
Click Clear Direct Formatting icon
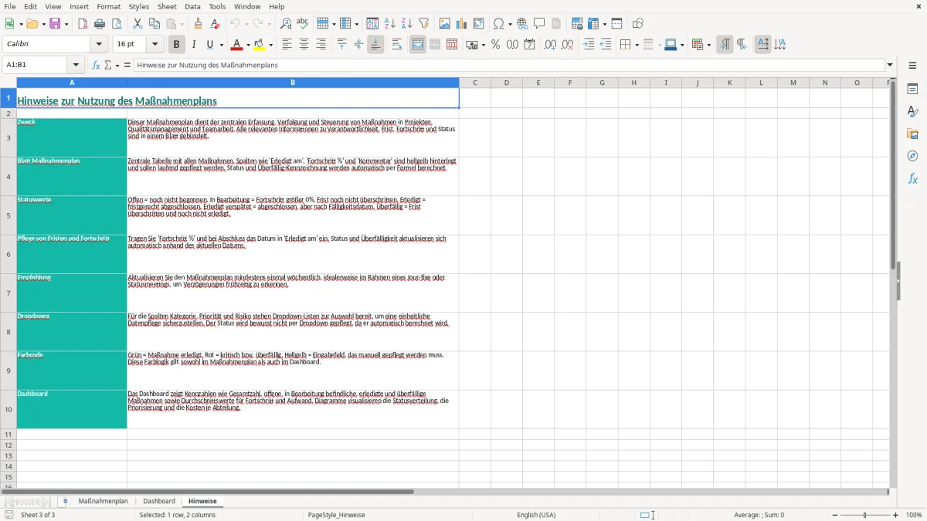pos(215,24)
